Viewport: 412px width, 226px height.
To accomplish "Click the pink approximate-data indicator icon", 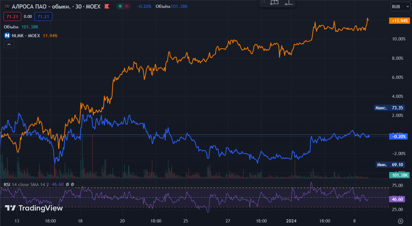I will coord(127,6).
